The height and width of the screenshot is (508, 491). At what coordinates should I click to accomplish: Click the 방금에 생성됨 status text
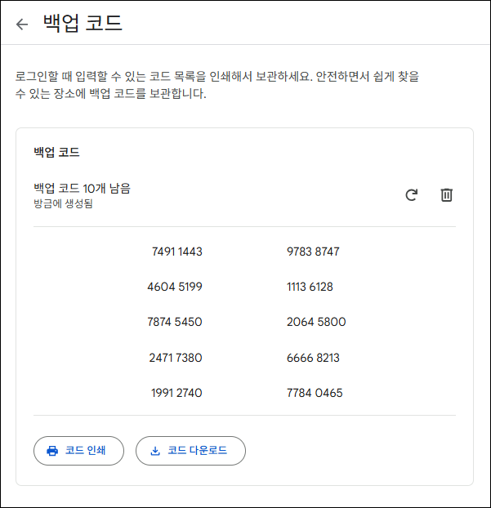coord(63,203)
